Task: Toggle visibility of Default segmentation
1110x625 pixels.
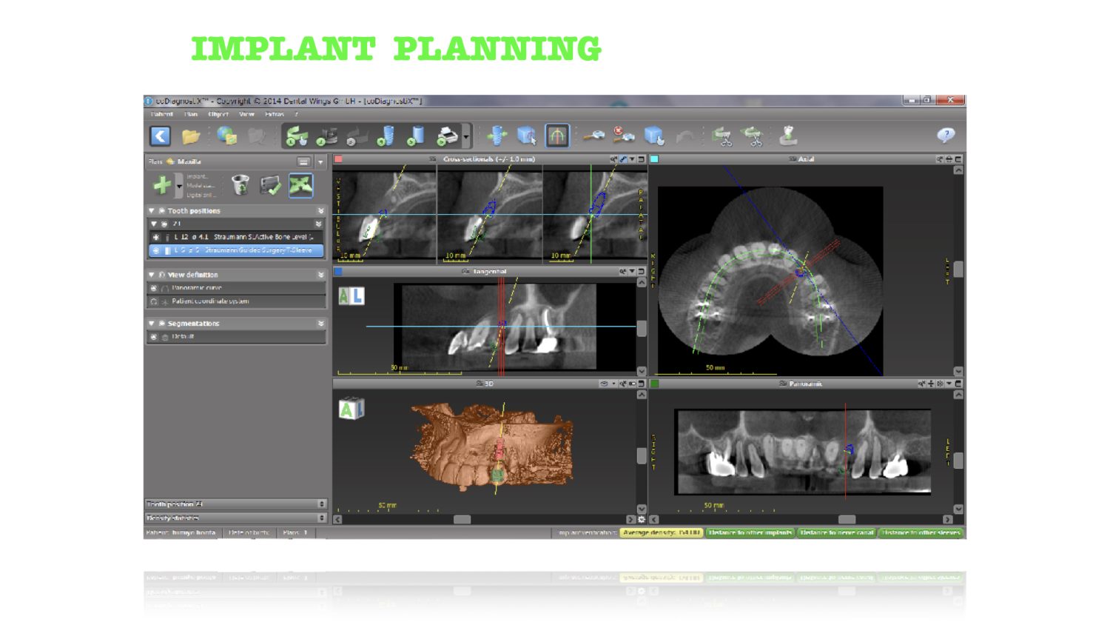Action: (154, 337)
